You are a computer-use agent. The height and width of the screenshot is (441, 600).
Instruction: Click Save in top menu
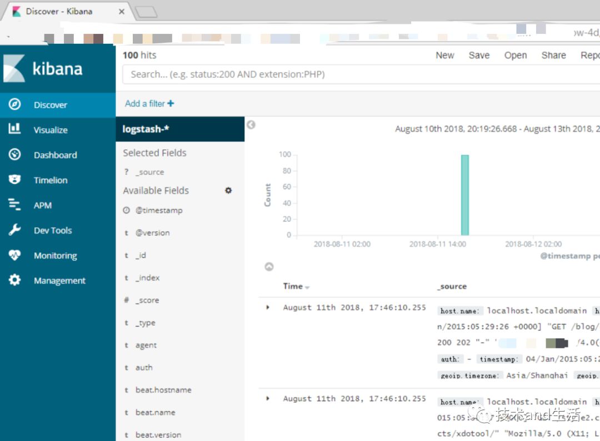point(479,55)
